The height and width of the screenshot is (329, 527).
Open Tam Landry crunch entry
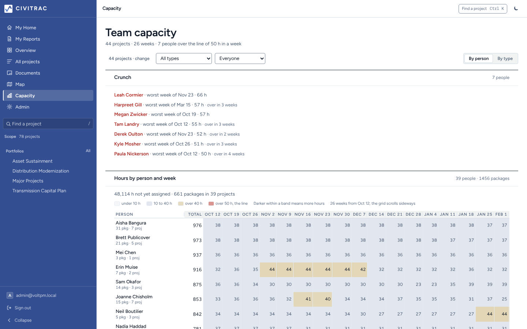pyautogui.click(x=127, y=124)
